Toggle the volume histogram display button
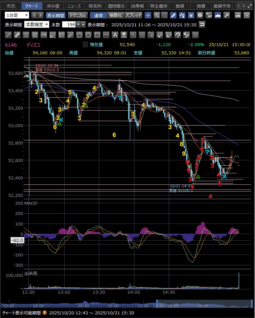255x318 pixels. pos(217,15)
